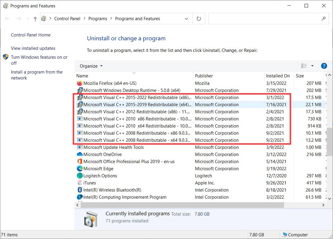
Task: Expand the address bar path dropdown chevron
Action: coord(187,18)
